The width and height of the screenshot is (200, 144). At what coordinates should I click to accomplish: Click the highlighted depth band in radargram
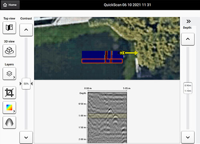coord(107,116)
